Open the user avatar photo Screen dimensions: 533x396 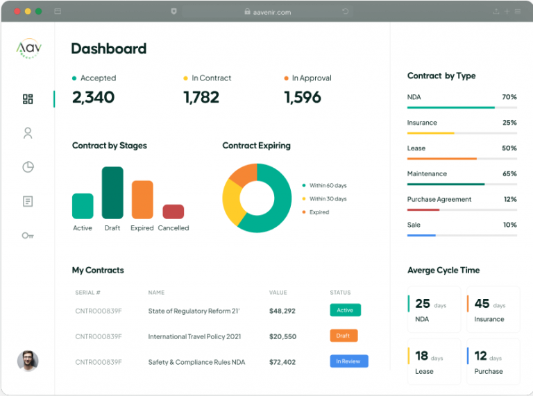pyautogui.click(x=28, y=361)
